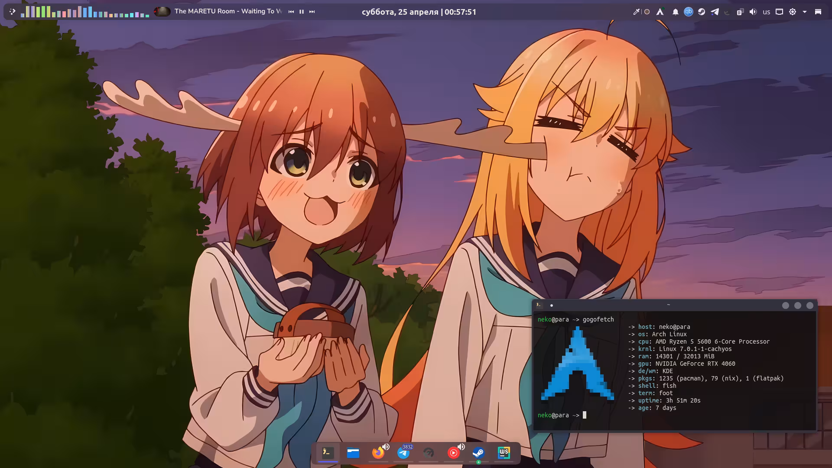
Task: Open the clipboard manager tray icon
Action: 740,12
